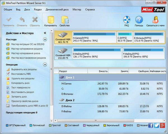Click the Логический legend color swatch
This screenshot has width=168, height=134.
31,125
